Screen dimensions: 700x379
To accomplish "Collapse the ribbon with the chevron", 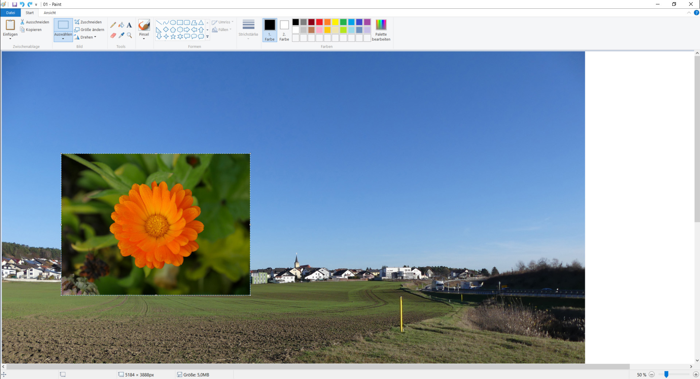I will [x=689, y=13].
